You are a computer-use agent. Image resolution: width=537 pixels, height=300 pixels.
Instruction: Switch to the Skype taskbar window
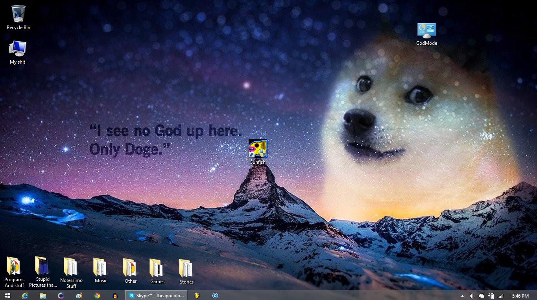(156, 296)
